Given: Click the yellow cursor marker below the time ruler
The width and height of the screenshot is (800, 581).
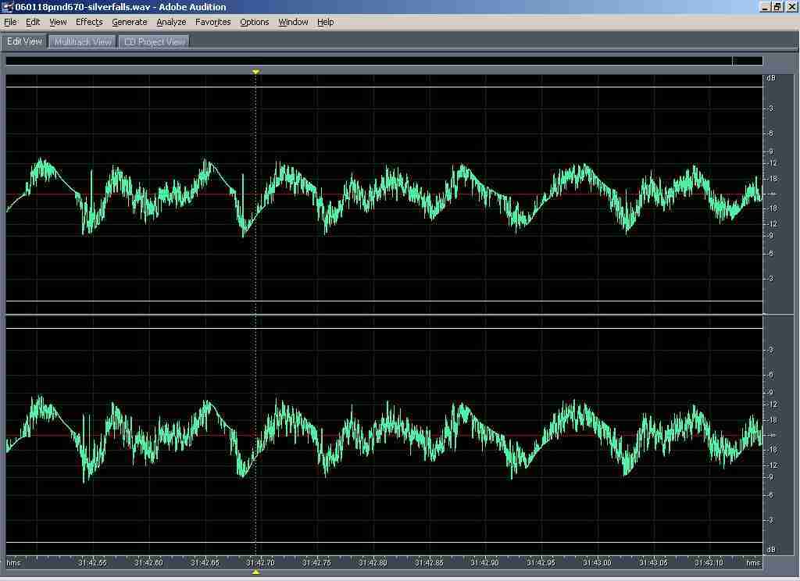Looking at the screenshot, I should click(255, 572).
